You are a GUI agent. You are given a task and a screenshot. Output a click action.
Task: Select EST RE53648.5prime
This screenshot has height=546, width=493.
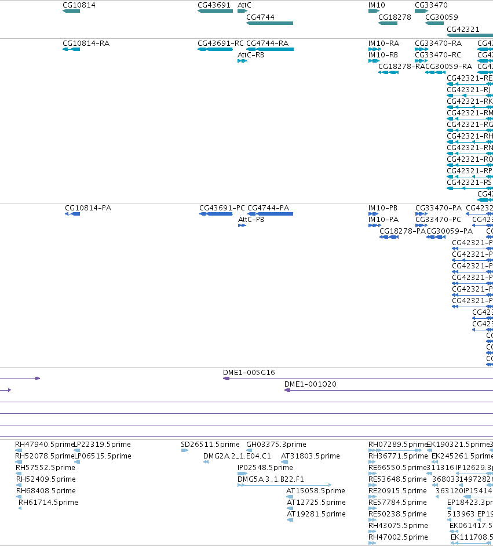(397, 479)
